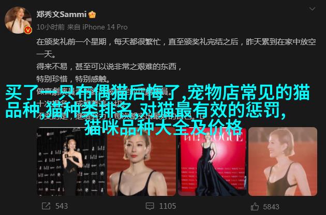Click the post text starting 在颁奖礼前一个星期
The width and height of the screenshot is (326, 215).
point(176,48)
